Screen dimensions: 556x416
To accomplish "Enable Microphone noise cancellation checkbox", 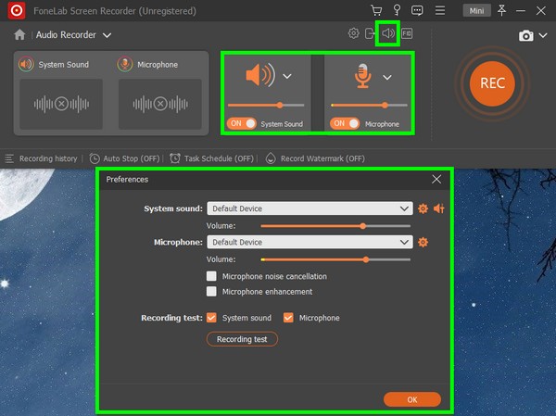I will (x=211, y=276).
